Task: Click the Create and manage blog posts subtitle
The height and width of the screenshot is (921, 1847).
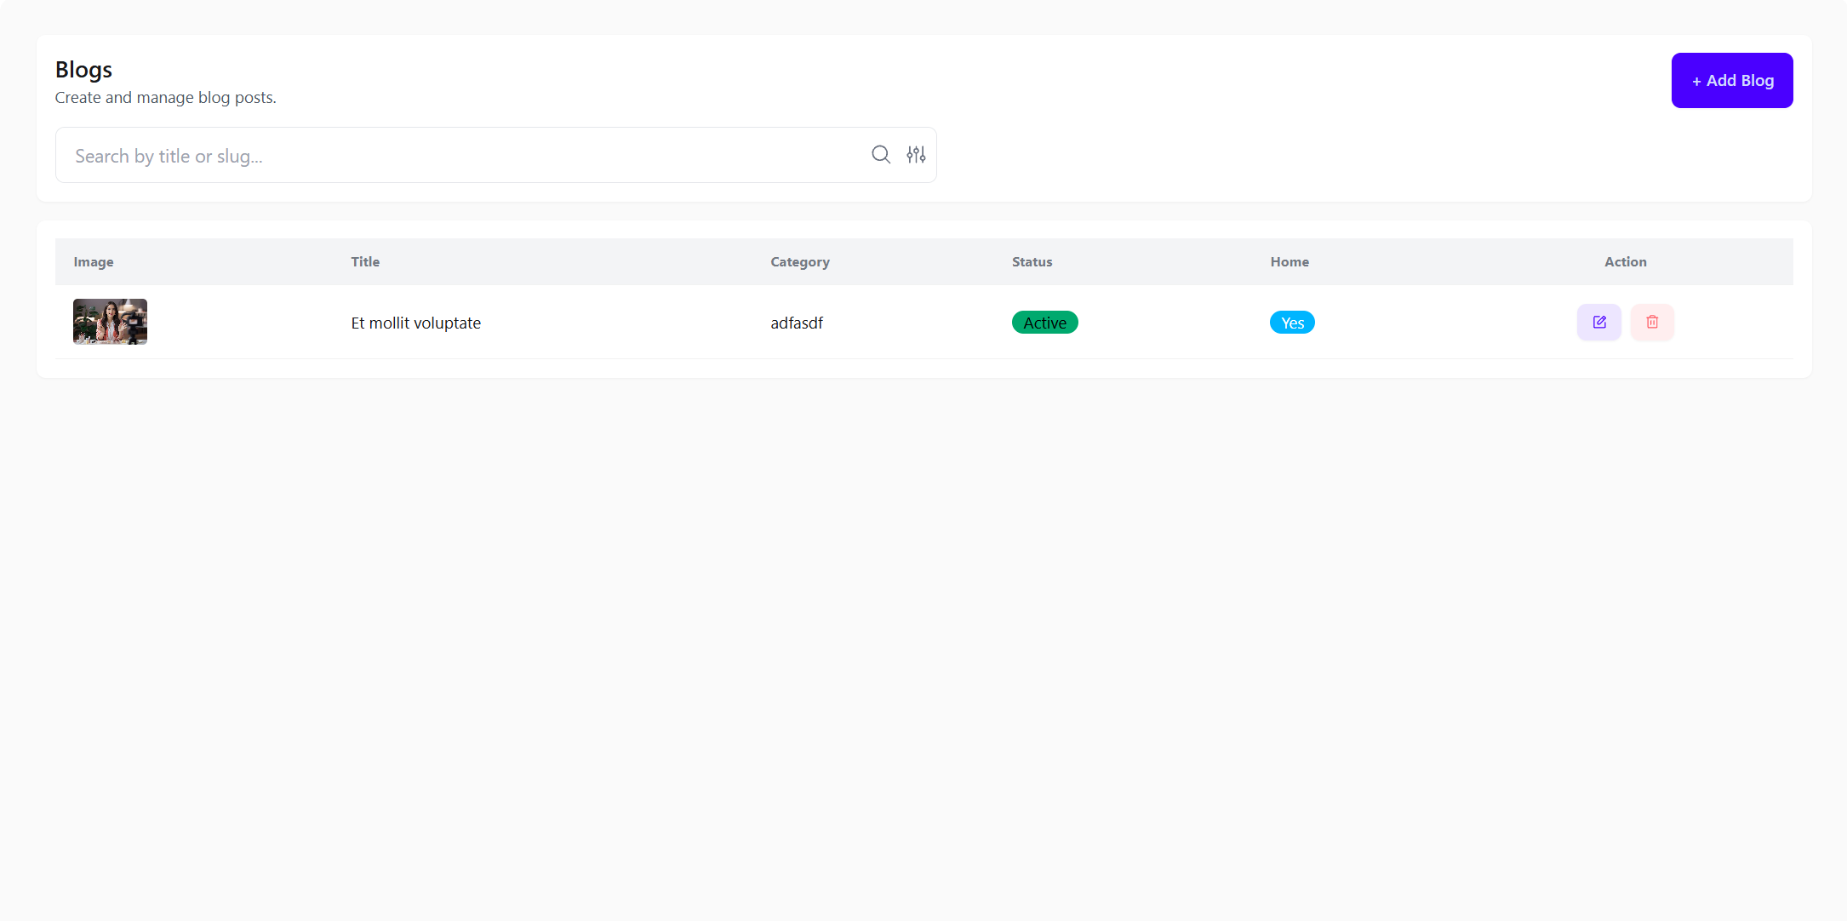Action: [x=166, y=98]
